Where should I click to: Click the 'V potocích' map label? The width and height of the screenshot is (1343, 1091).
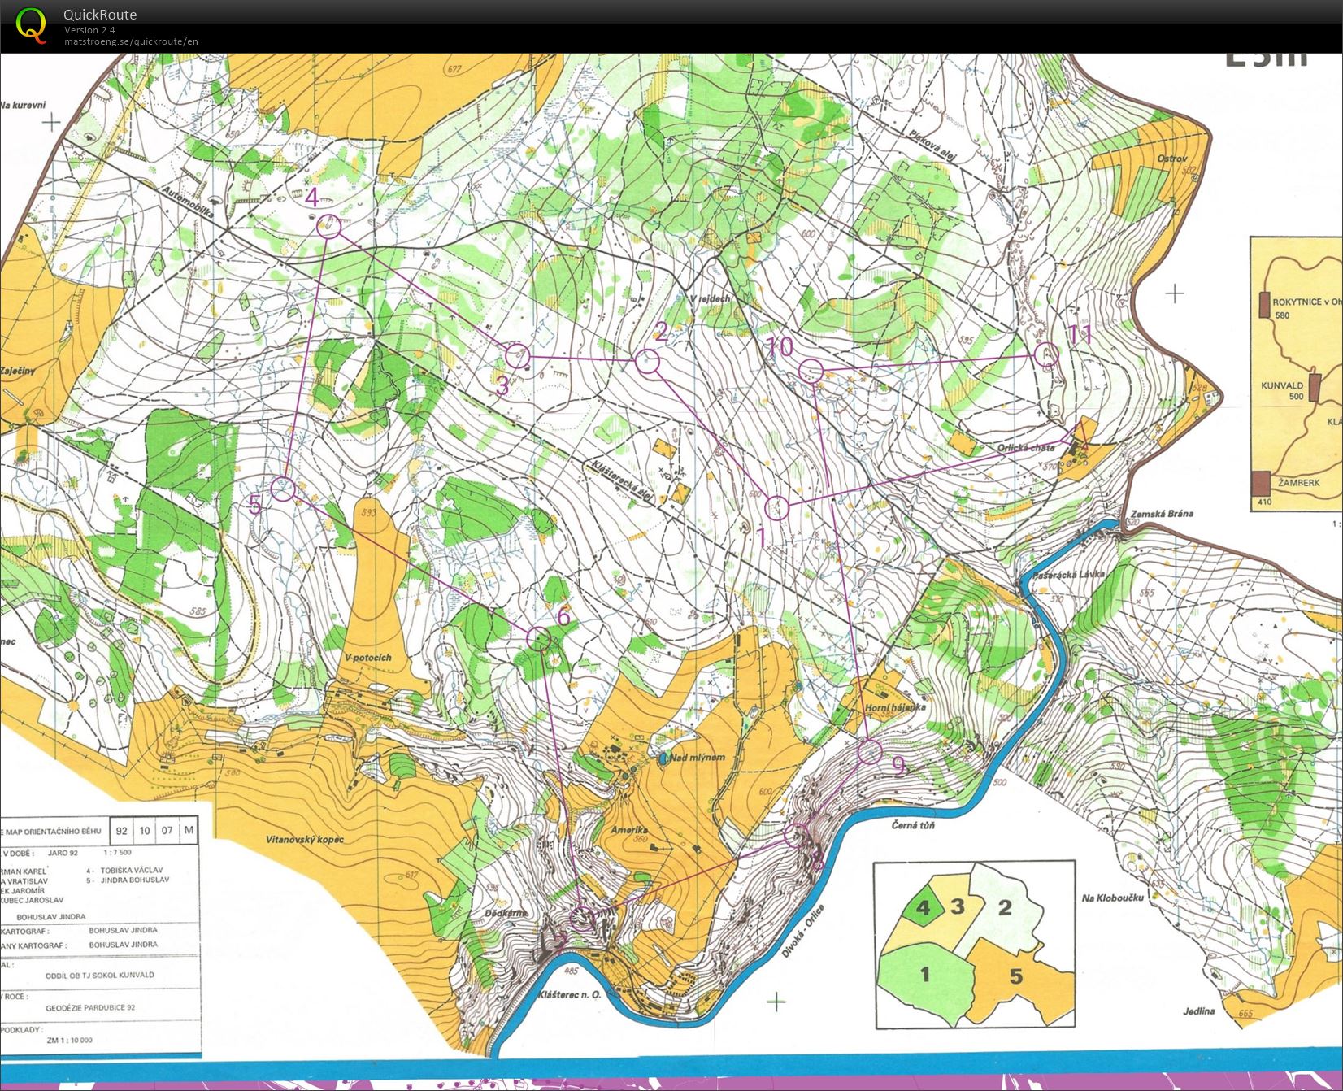coord(367,657)
